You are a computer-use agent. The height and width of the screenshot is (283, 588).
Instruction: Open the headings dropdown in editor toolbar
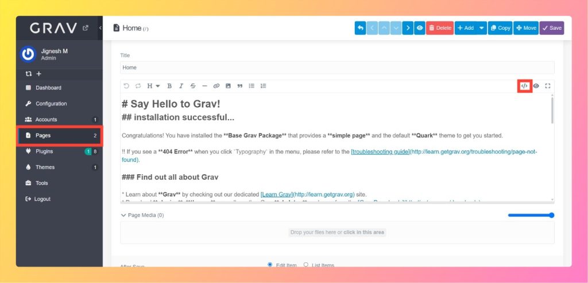coord(153,86)
